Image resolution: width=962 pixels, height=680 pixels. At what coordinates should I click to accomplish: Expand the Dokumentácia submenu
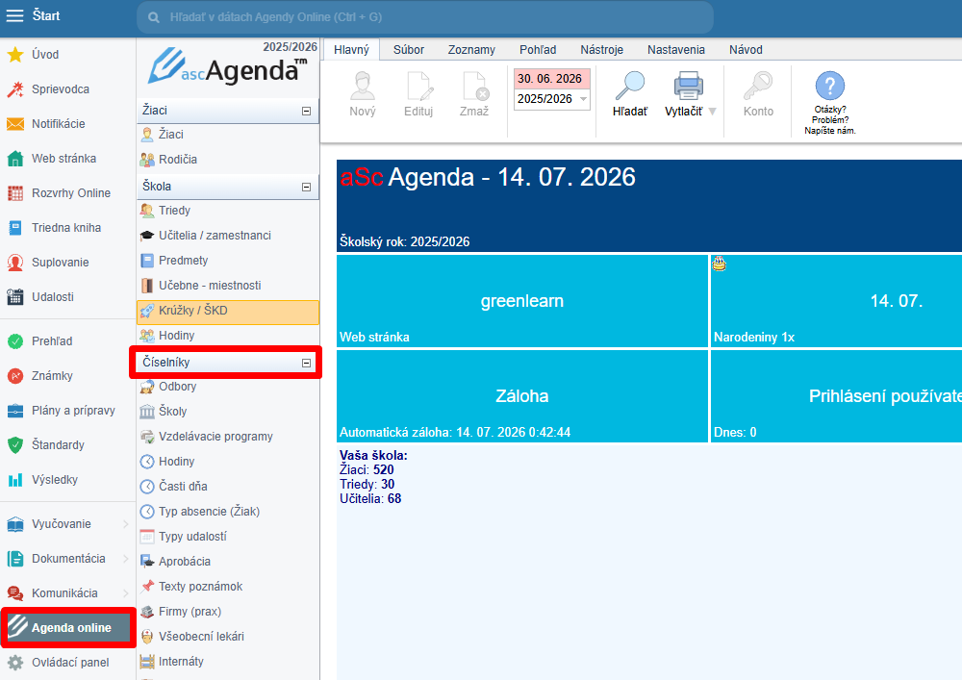126,559
